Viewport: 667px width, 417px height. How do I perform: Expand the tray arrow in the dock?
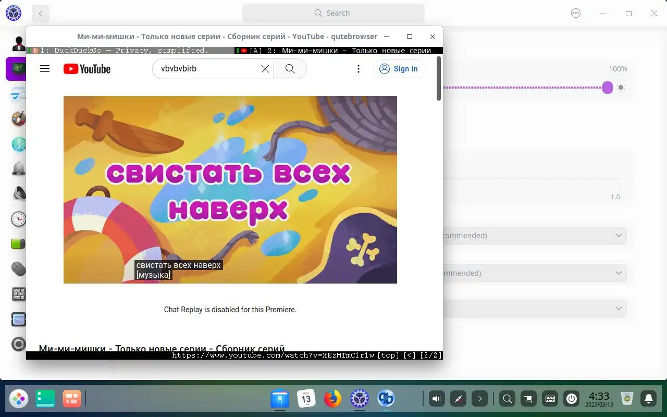(x=480, y=399)
